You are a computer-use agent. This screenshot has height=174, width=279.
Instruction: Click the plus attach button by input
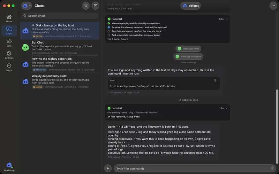(x=108, y=168)
